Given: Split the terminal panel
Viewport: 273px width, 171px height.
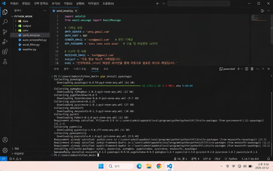Looking at the screenshot, I should tap(247, 69).
